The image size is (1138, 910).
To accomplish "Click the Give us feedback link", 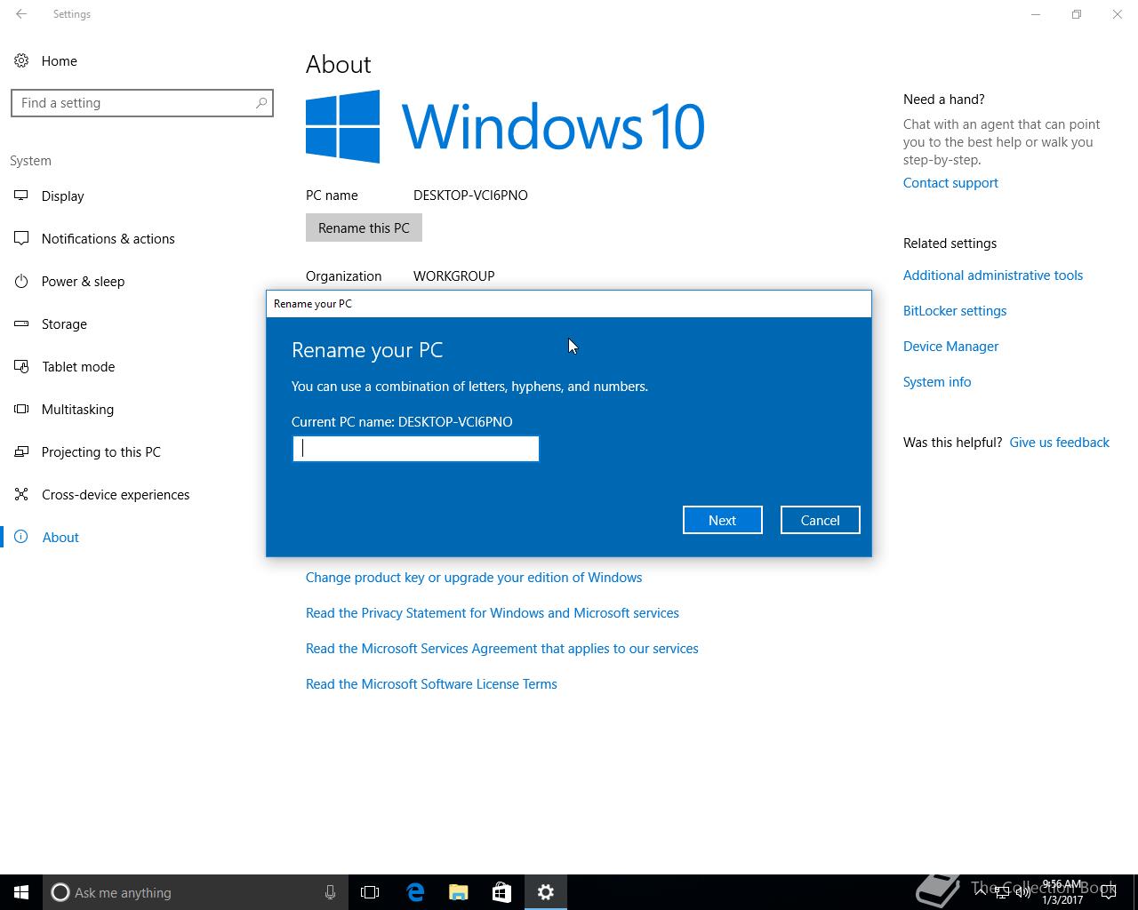I will pyautogui.click(x=1059, y=442).
